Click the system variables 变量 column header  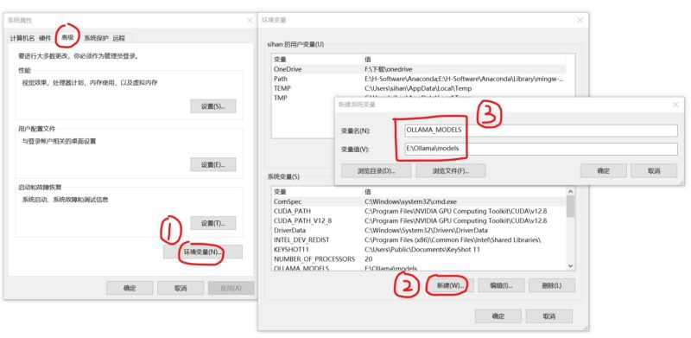pos(317,192)
